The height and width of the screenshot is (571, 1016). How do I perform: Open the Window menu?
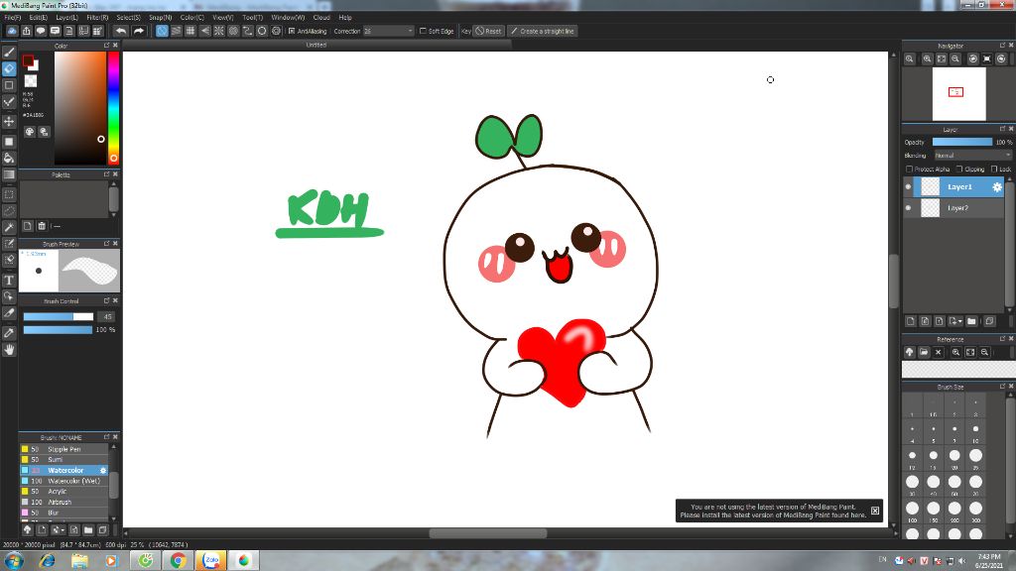pos(288,18)
